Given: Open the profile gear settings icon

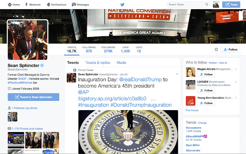Looking at the screenshot, I should (216, 49).
